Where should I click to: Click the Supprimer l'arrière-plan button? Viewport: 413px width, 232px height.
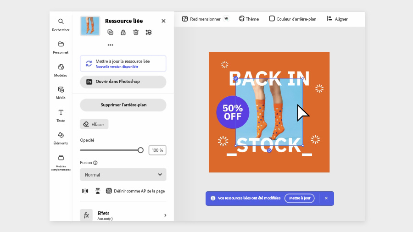[x=123, y=105]
